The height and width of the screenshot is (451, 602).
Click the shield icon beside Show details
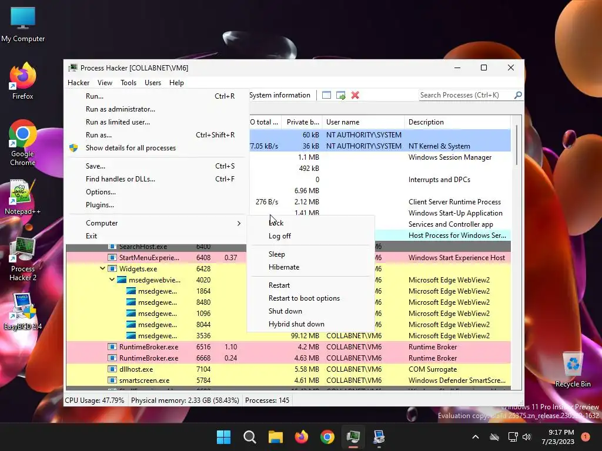point(73,148)
